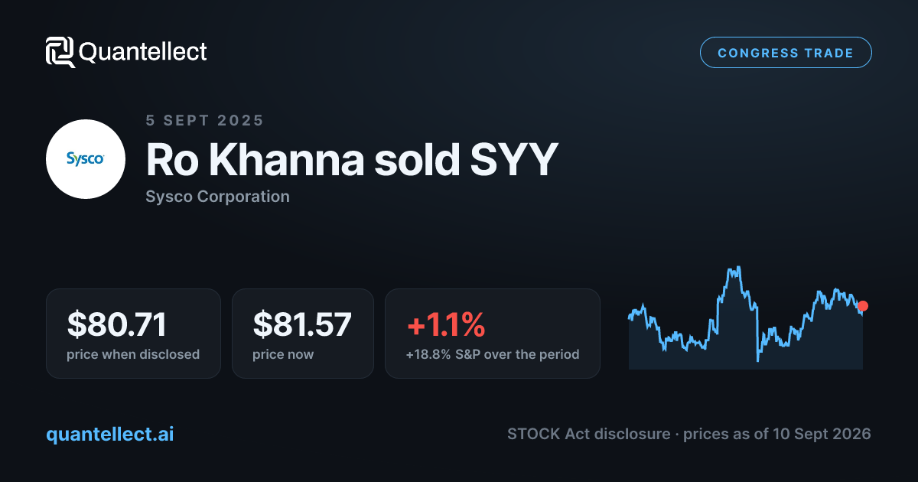The height and width of the screenshot is (482, 918).
Task: Click the Quantellect brand name text
Action: 143,52
